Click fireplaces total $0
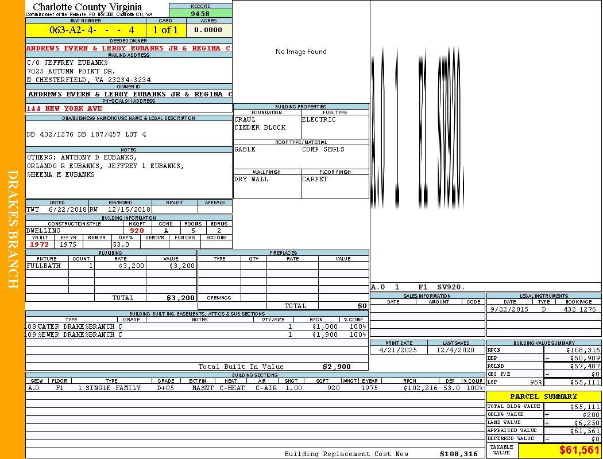This screenshot has width=603, height=459. click(x=362, y=306)
